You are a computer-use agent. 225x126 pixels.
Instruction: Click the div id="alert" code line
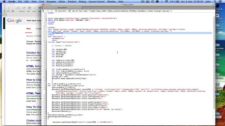tap(56, 36)
